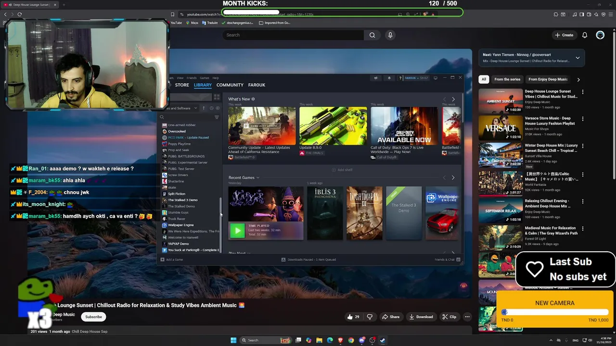
Task: Open YouTube notifications bell
Action: tap(585, 35)
